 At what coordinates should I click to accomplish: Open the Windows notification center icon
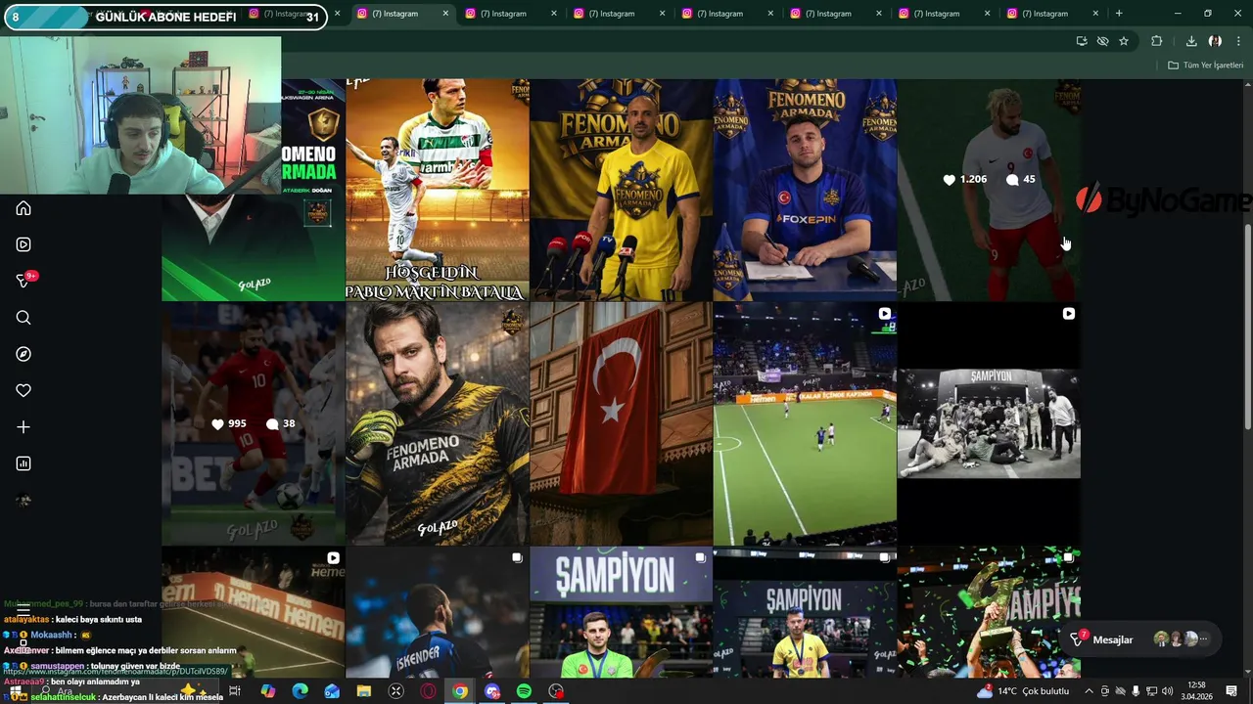(1231, 691)
